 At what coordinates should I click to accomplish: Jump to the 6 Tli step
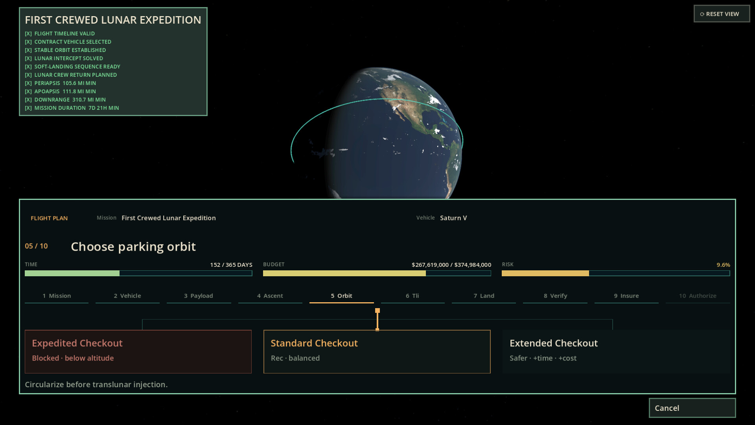412,296
